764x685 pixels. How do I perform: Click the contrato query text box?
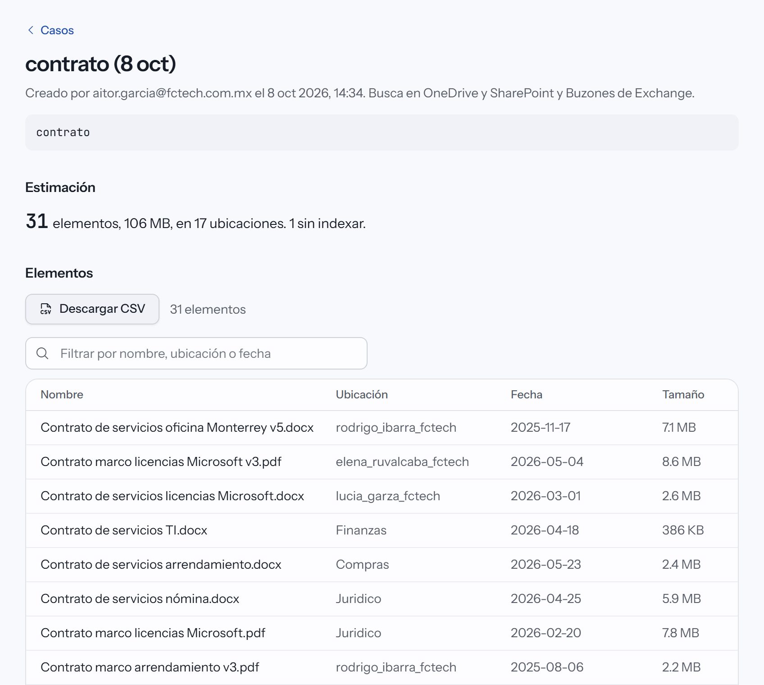click(382, 132)
